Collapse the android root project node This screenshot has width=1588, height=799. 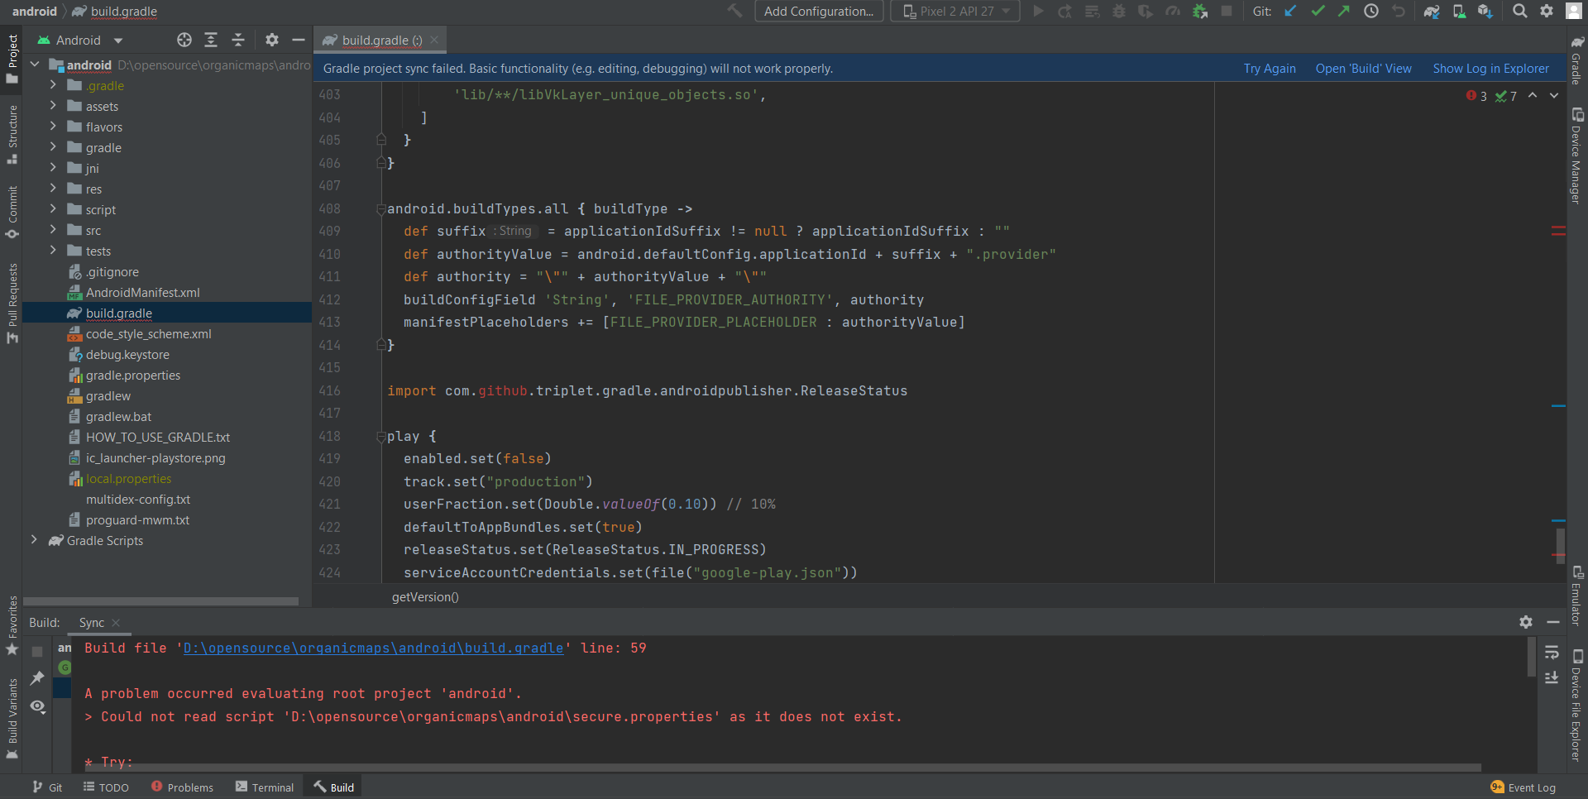[34, 65]
